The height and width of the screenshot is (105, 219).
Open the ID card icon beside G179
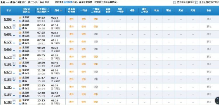pos(14,55)
